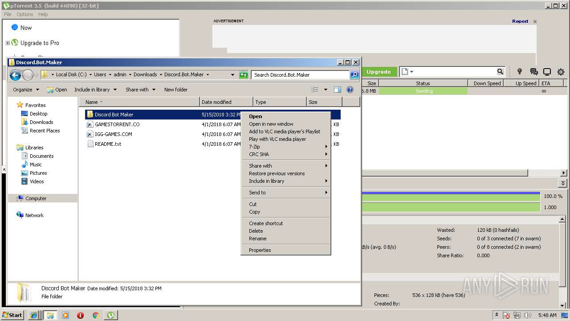
Task: Open the Organize dropdown
Action: point(26,90)
